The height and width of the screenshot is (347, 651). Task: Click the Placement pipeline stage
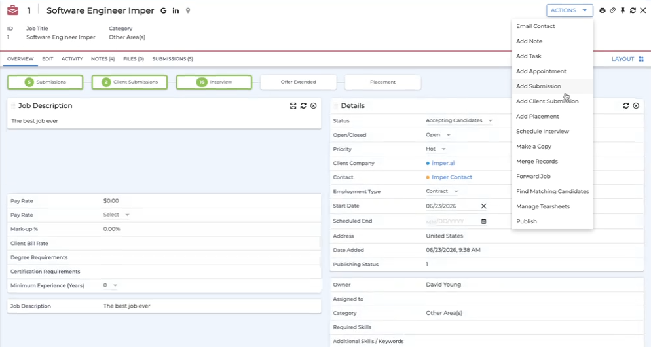382,82
